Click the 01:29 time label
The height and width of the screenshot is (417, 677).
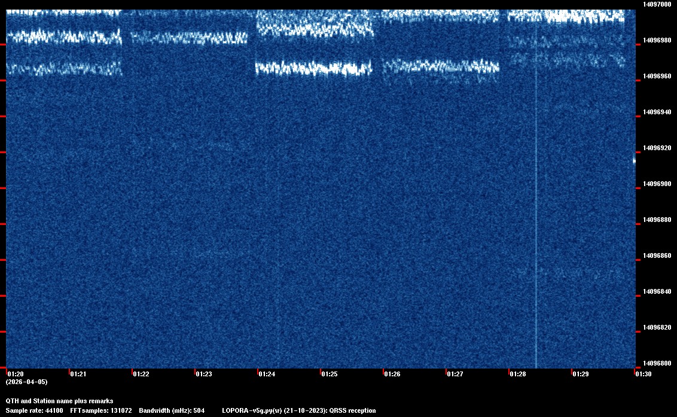pos(581,374)
